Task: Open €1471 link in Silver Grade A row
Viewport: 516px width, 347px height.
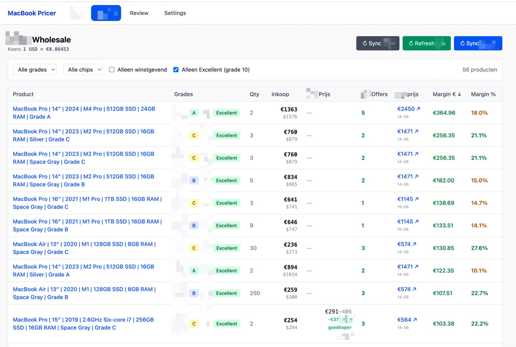Action: [x=408, y=266]
